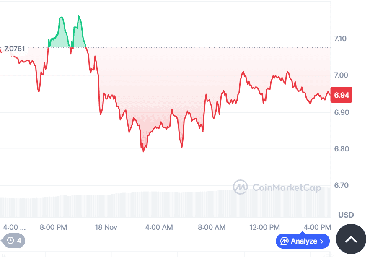Click the chat icon inside the Analyze button
The image size is (370, 257).
click(x=285, y=241)
